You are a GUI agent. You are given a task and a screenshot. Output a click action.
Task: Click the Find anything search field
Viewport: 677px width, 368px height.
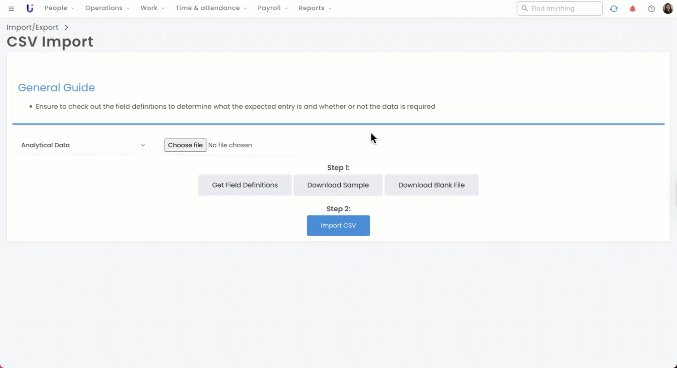[x=563, y=9]
